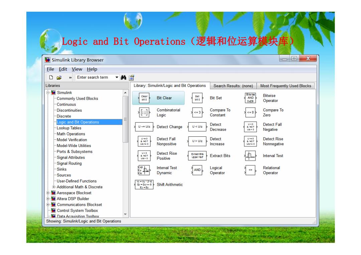Viewport: 361px width, 255px height.
Task: Click the Extract Bits block icon
Action: tap(197, 156)
